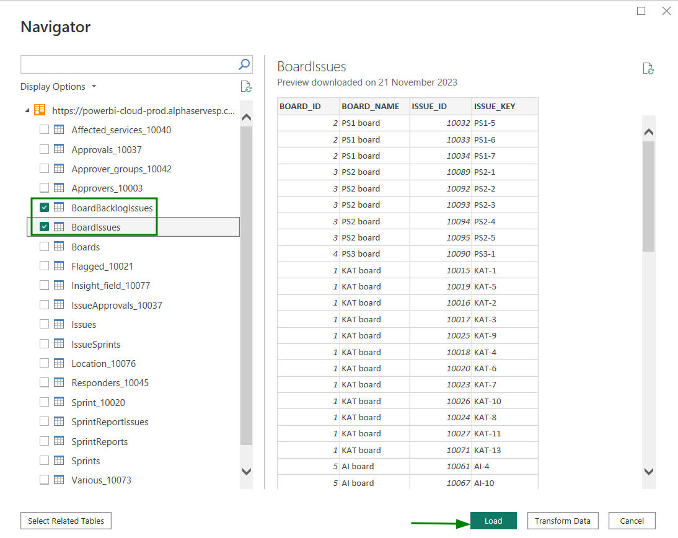Click the table icon next to Boards
This screenshot has height=538, width=678.
point(59,247)
